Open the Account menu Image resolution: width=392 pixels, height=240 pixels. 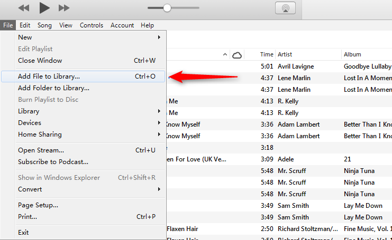(122, 25)
